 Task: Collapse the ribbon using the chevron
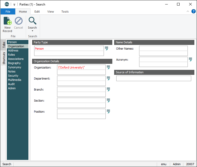click(x=188, y=11)
